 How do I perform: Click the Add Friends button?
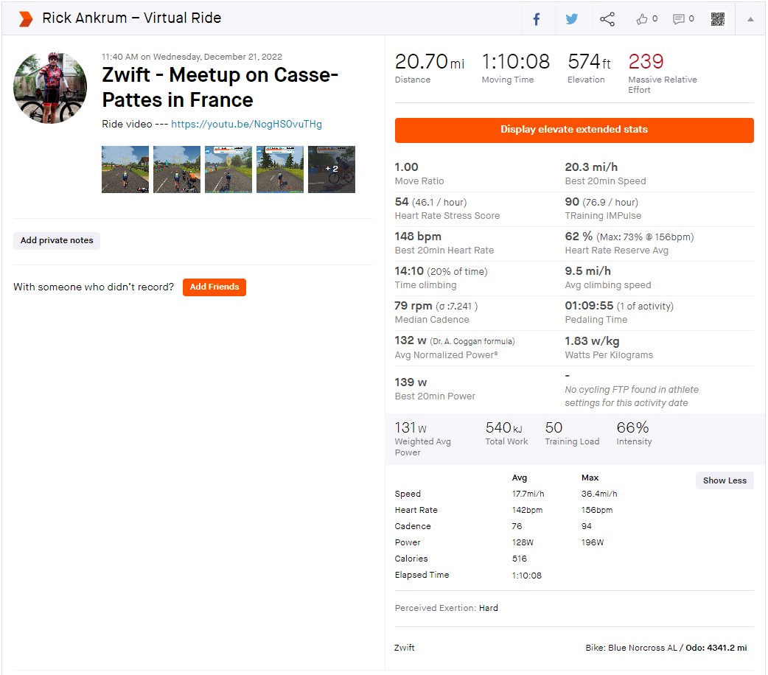214,287
